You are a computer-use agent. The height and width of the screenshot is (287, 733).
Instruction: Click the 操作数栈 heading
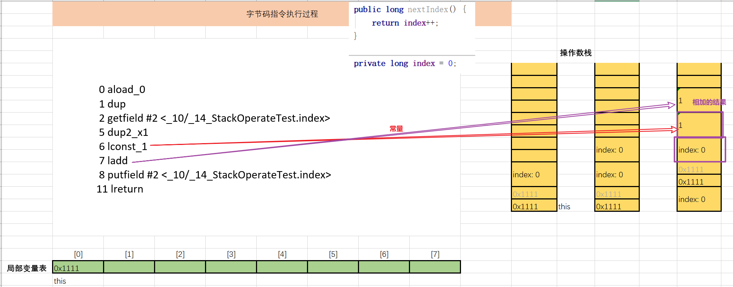[576, 53]
